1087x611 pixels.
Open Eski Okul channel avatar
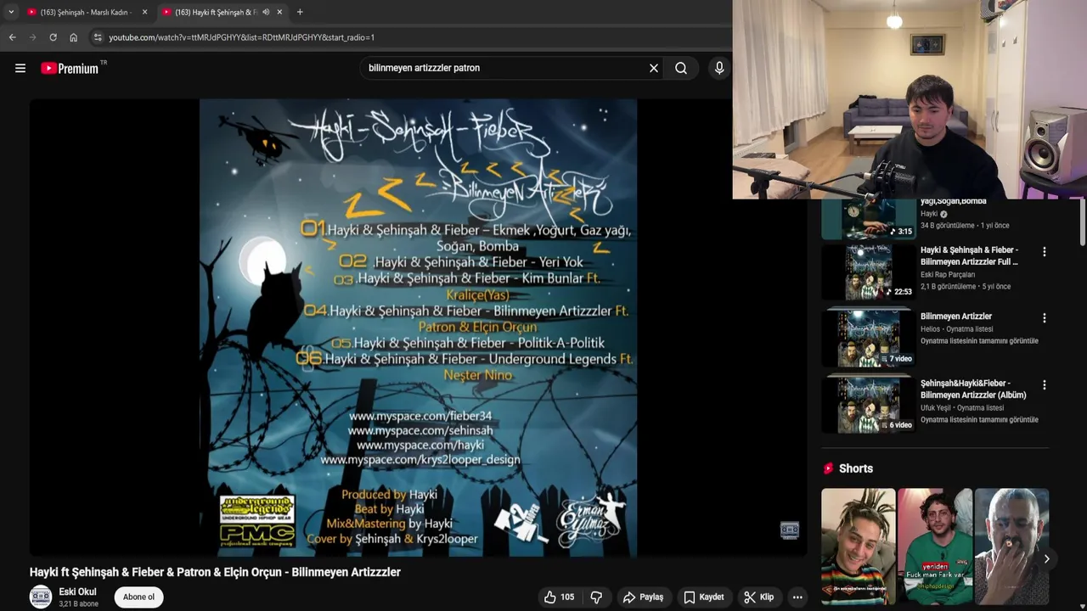point(41,597)
